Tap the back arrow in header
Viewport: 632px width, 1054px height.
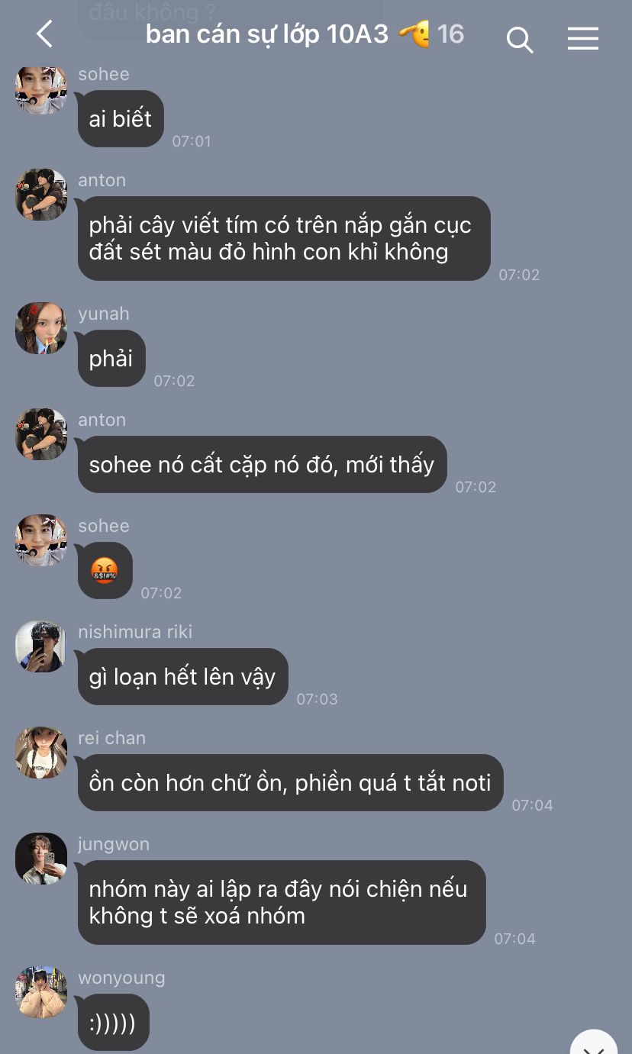[45, 35]
